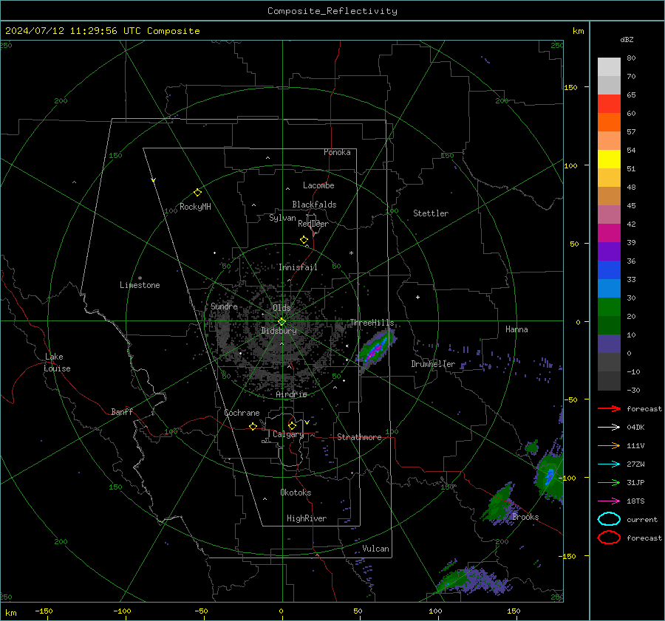Click the yellow radar center marker at Olds

282,322
